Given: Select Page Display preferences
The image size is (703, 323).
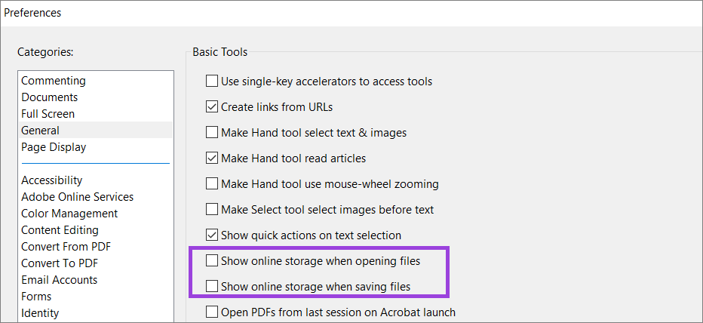Looking at the screenshot, I should 54,147.
